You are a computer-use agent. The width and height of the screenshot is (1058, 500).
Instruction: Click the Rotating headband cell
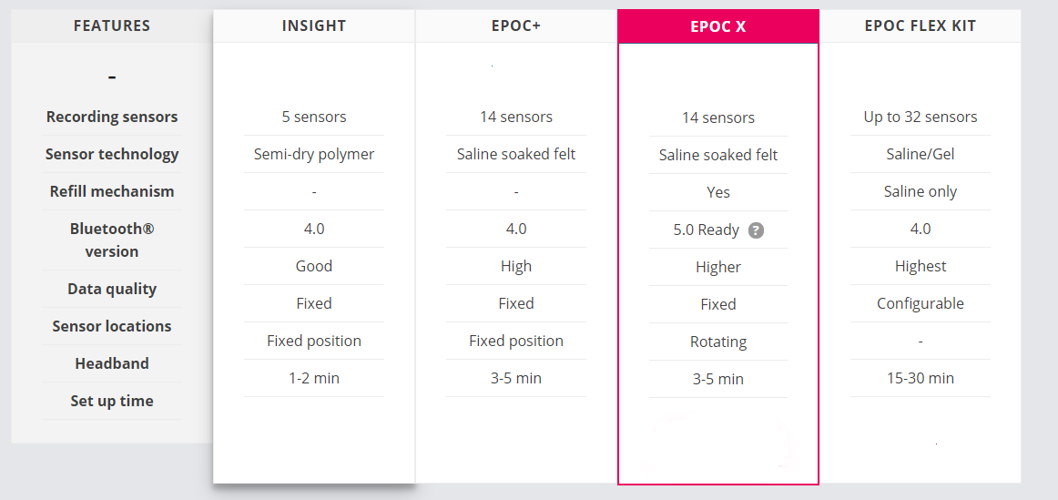(718, 342)
